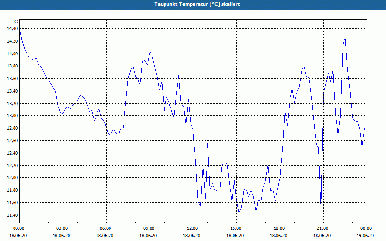Viewport: 386px width, 241px height.
Task: Click the 14,20 y-axis value
Action: [x=13, y=41]
